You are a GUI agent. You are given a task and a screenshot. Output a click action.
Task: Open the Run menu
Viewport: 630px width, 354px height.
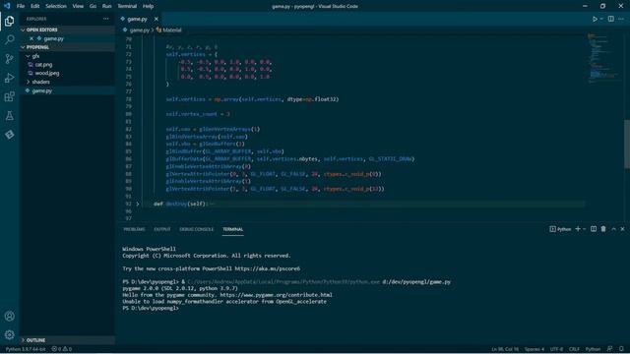tap(107, 6)
